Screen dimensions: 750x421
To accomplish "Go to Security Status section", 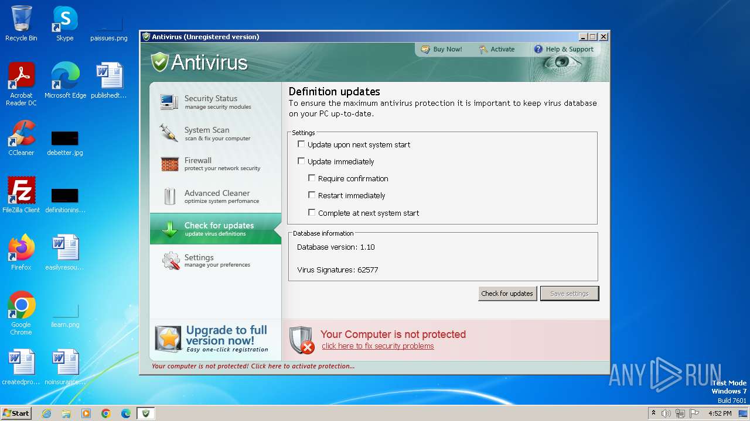I will coord(216,102).
